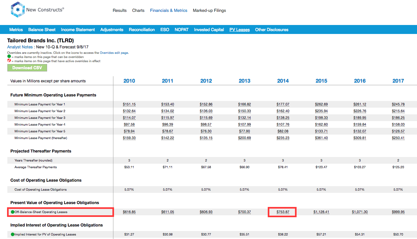This screenshot has width=417, height=239.
Task: Switch to the Balance Sheet tab
Action: pyautogui.click(x=42, y=30)
